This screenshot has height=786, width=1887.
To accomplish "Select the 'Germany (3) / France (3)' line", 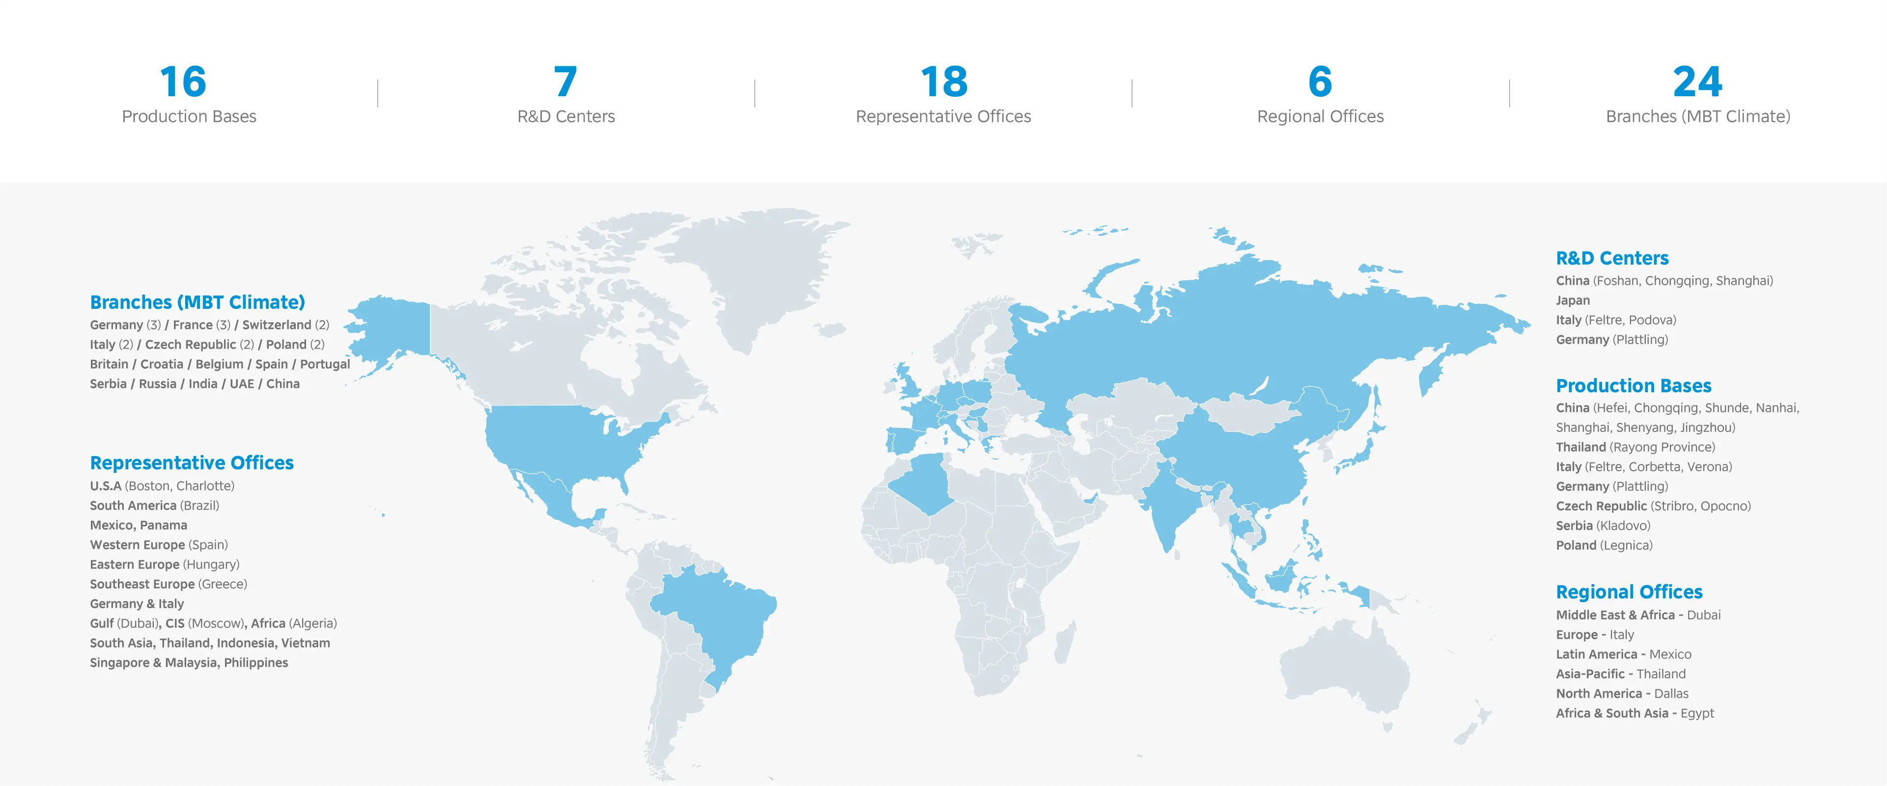I will 209,325.
